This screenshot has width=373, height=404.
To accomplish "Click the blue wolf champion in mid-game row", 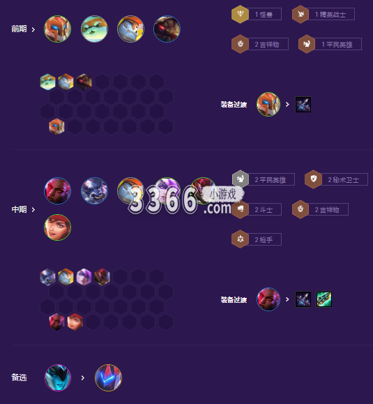I will click(x=94, y=190).
